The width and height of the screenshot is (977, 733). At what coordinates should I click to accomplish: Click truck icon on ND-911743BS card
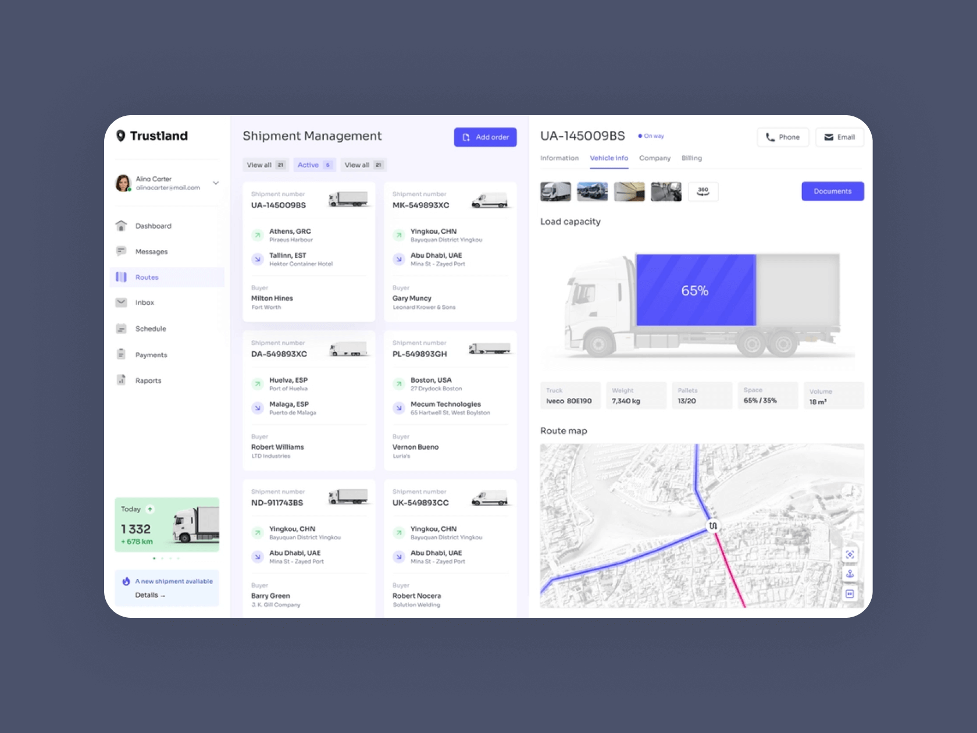pos(348,496)
